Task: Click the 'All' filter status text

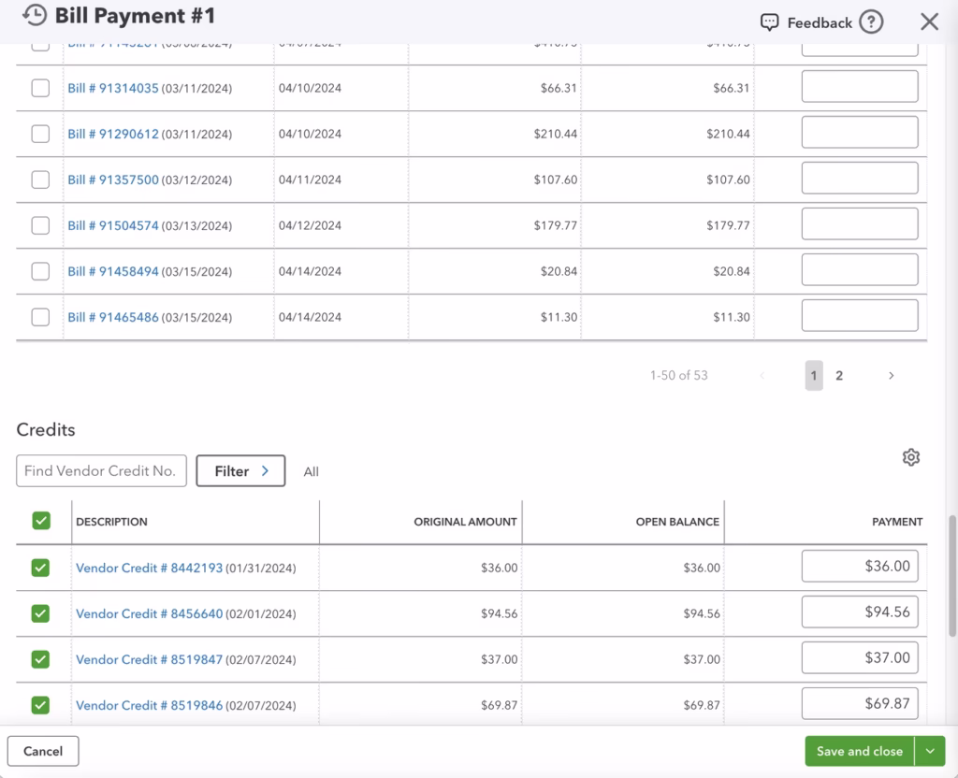Action: click(311, 471)
